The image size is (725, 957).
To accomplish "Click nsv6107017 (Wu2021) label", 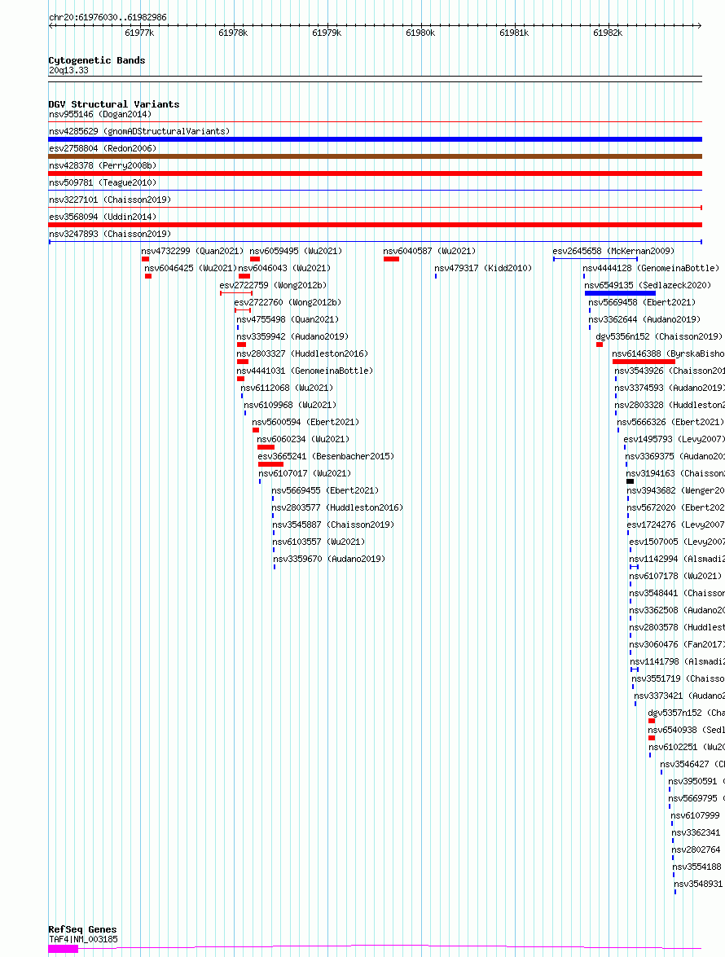I will coord(305,473).
